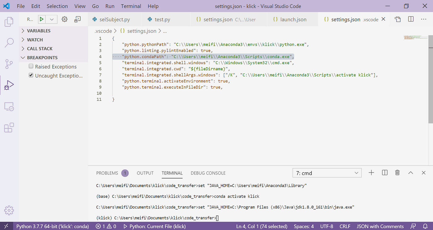Screen dimensions: 433x230
Task: Open the Debug Console icon in debug toolbar
Action: (x=77, y=19)
